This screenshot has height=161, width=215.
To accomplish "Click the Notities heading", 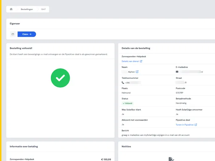I will [126, 146].
